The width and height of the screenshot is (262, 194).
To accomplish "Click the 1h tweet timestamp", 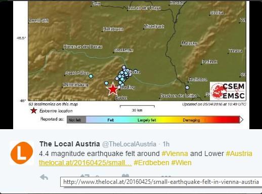I will [x=166, y=144].
